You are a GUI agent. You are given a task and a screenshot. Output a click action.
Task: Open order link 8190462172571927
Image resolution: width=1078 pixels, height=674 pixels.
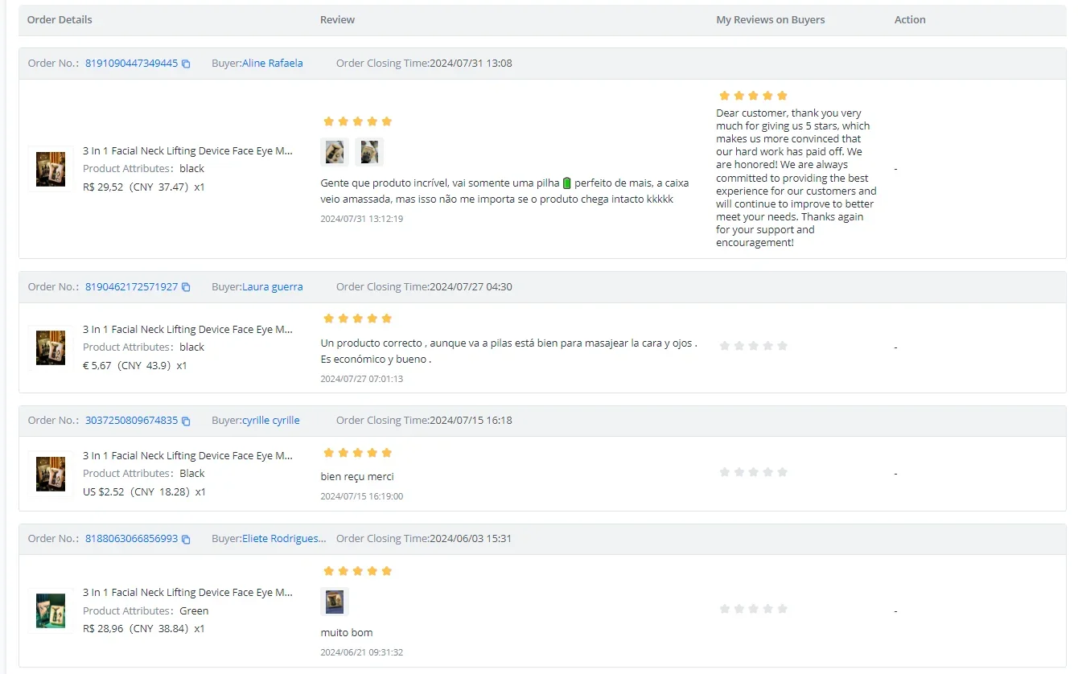point(131,287)
